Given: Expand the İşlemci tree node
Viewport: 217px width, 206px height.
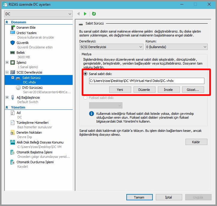Looking at the screenshot, I should (x=7, y=62).
